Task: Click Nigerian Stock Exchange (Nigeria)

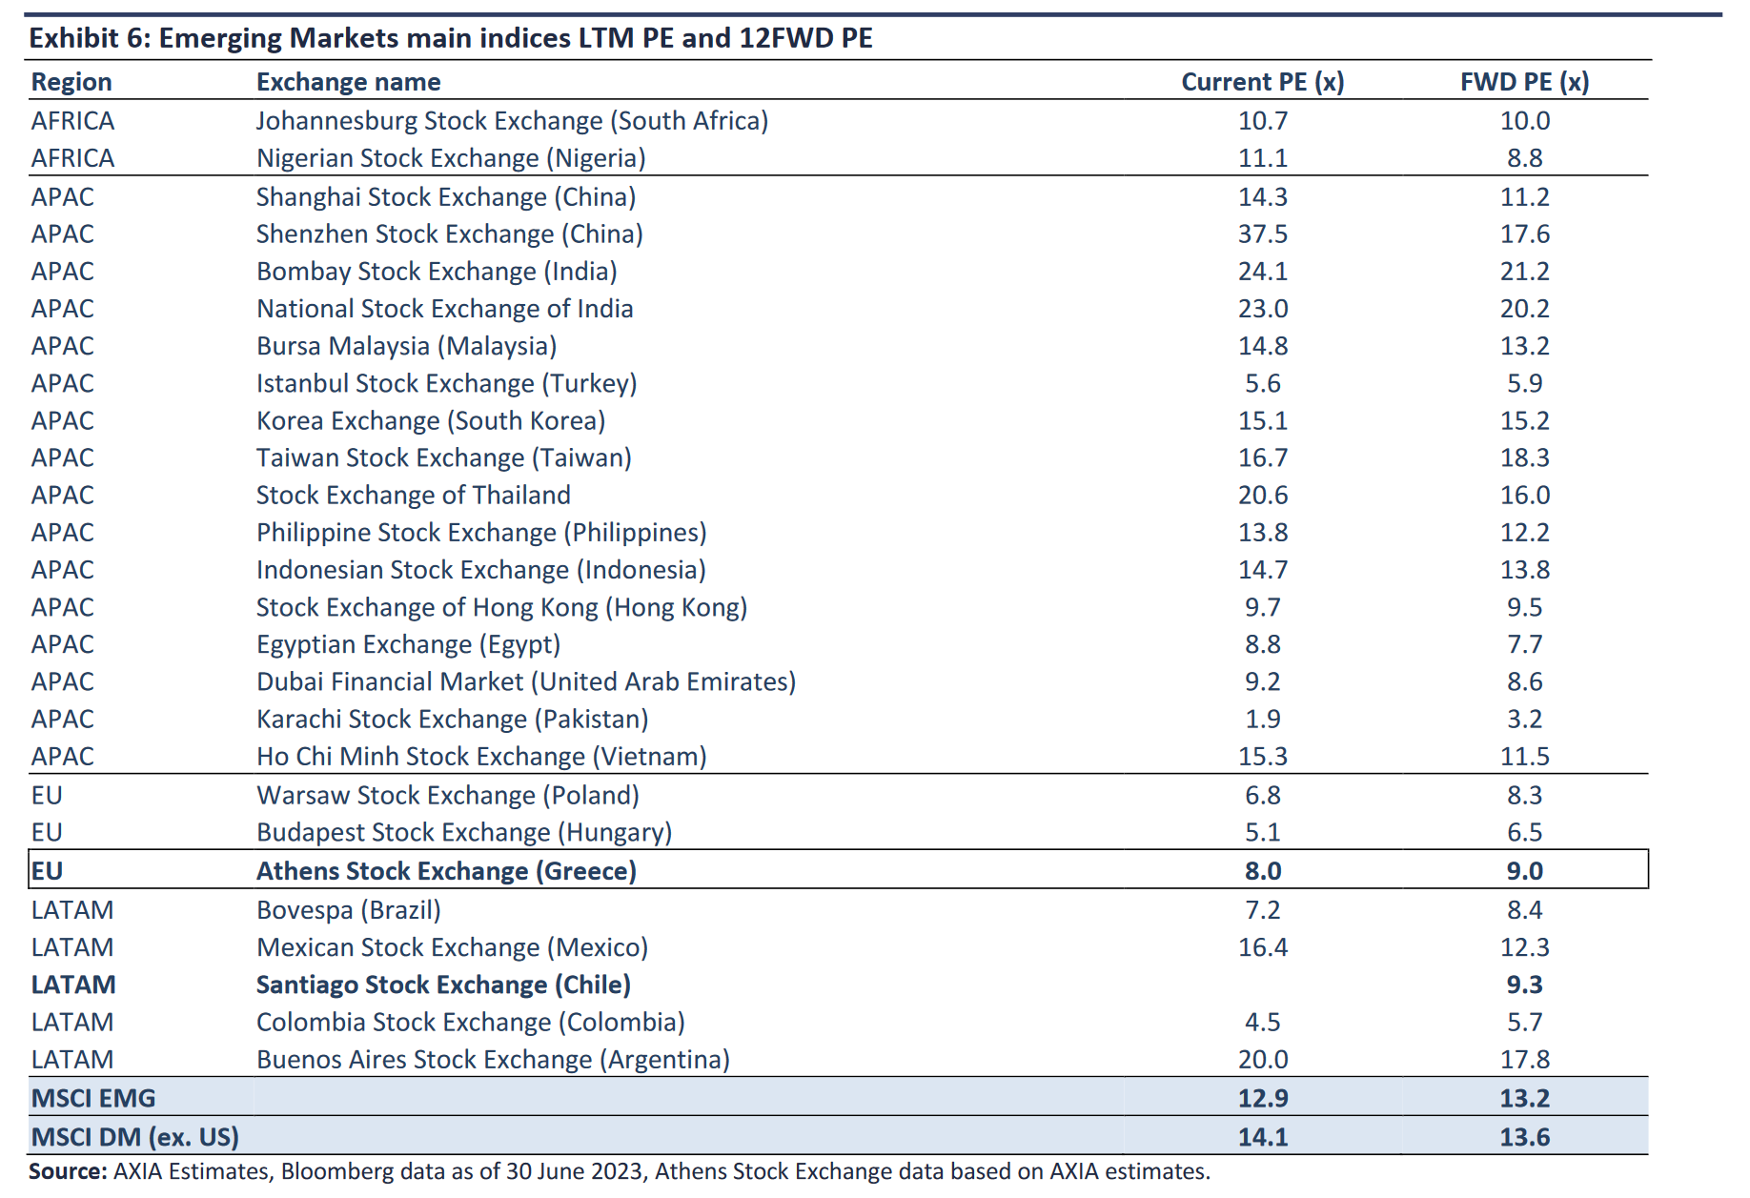Action: pyautogui.click(x=451, y=158)
